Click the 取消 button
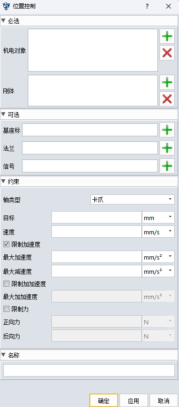The width and height of the screenshot is (179, 407). click(164, 400)
